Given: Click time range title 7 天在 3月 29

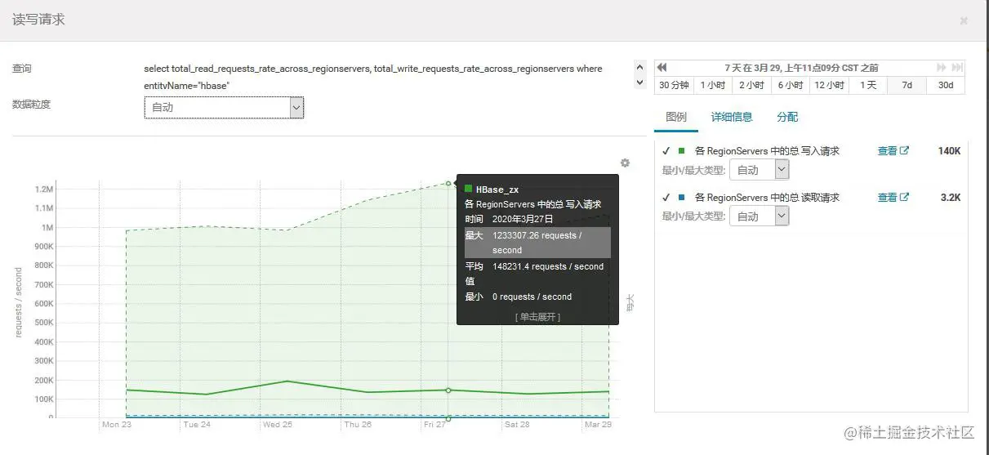Looking at the screenshot, I should [801, 67].
